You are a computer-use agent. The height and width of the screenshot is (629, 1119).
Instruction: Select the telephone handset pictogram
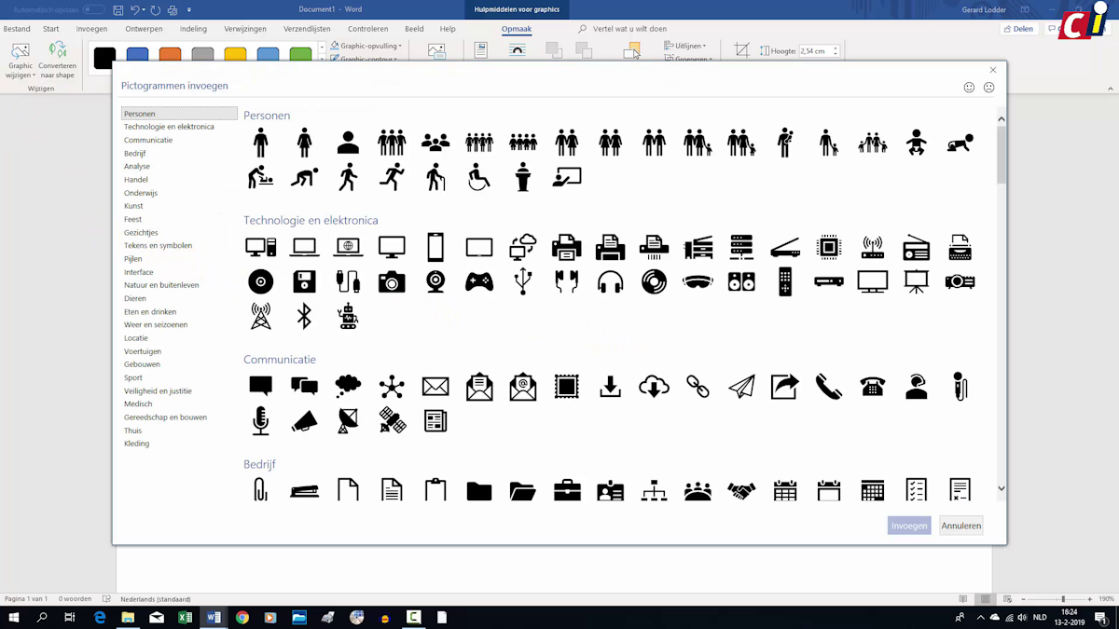pos(829,386)
